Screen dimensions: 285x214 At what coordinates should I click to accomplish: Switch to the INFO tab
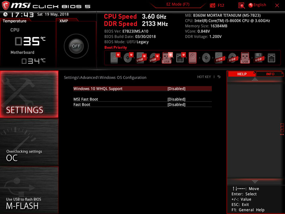(x=270, y=74)
